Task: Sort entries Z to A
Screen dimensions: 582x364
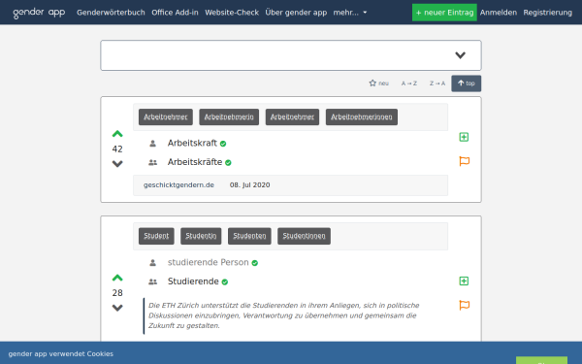Action: [x=437, y=83]
